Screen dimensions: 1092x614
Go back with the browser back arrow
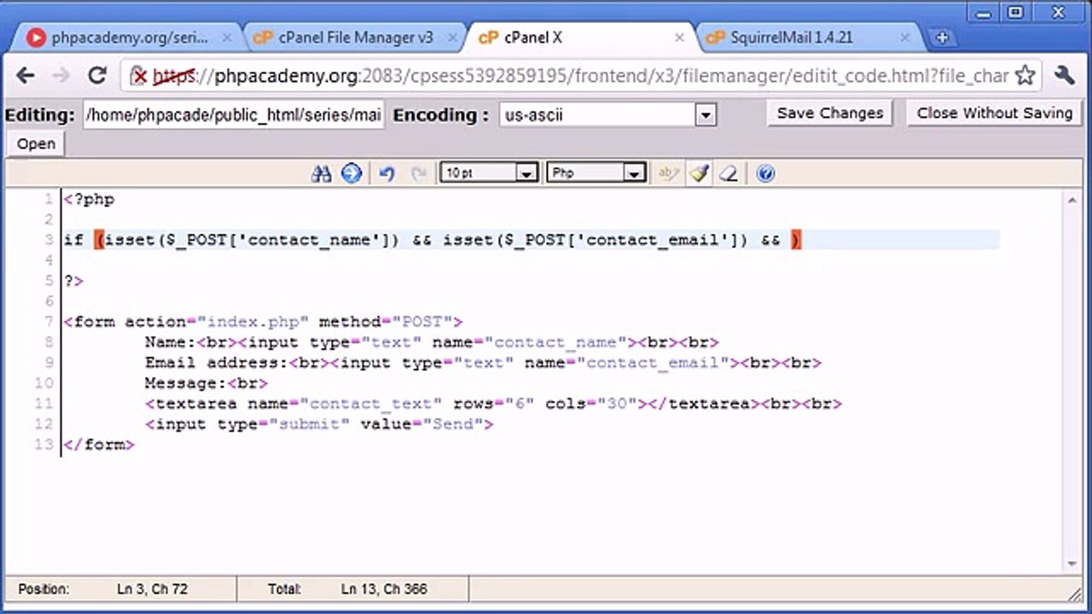point(26,75)
